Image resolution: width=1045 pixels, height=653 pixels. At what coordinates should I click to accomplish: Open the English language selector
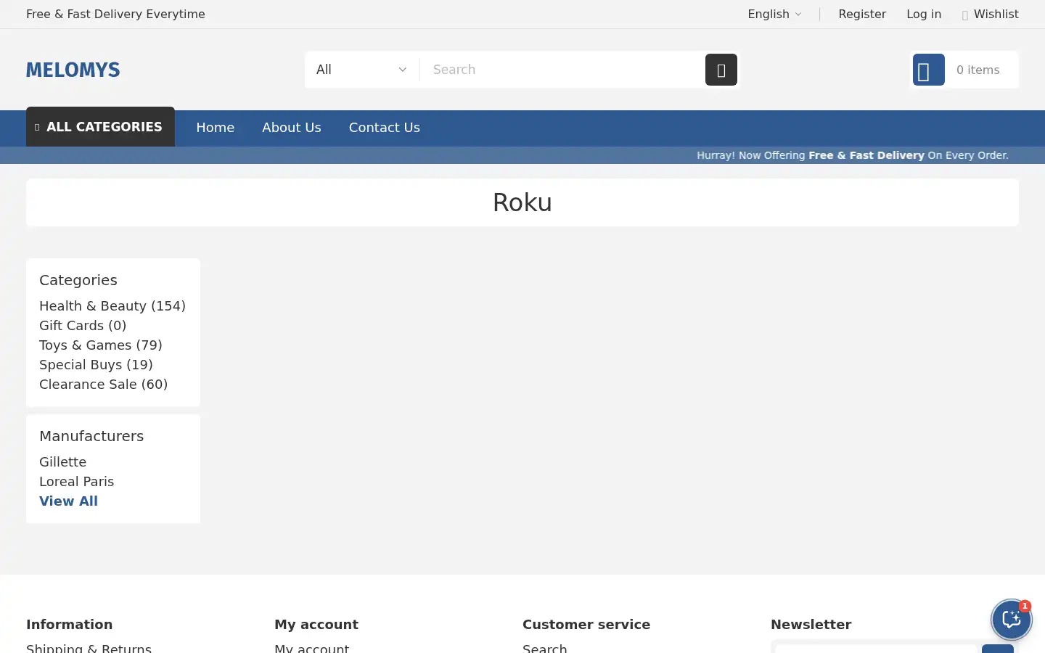[x=774, y=14]
